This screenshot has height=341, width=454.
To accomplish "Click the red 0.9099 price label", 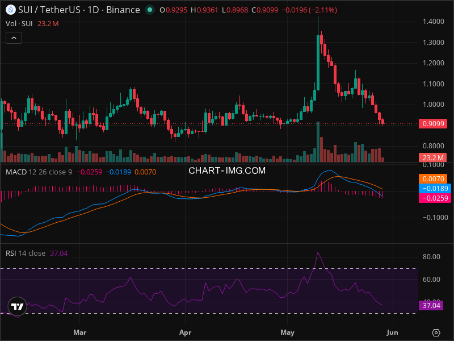I will tap(433, 124).
